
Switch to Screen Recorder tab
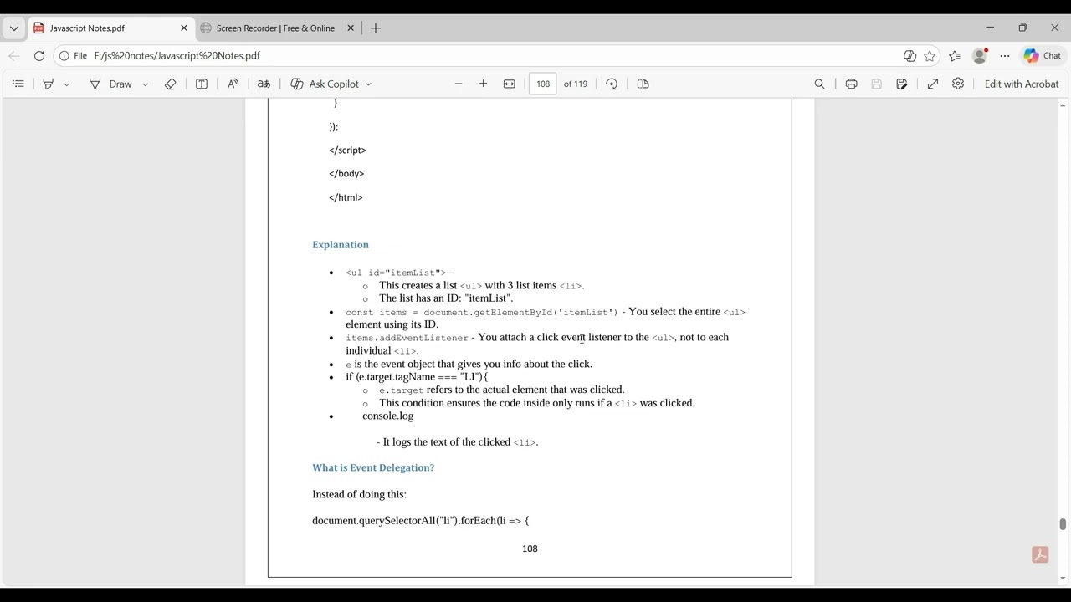[275, 28]
